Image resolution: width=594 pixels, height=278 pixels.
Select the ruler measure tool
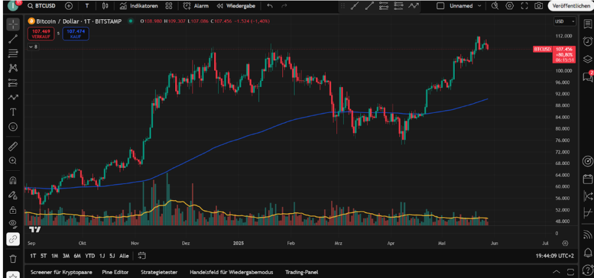click(13, 146)
